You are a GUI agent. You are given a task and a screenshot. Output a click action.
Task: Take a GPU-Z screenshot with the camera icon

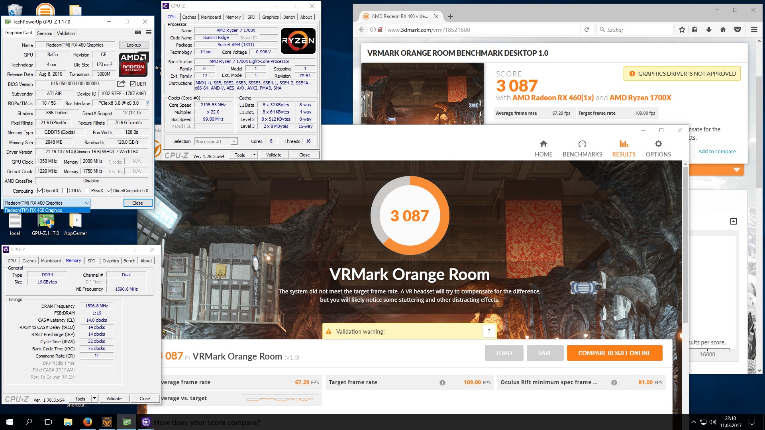pos(137,33)
